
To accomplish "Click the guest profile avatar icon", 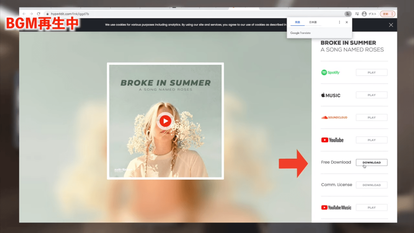I will pyautogui.click(x=364, y=14).
